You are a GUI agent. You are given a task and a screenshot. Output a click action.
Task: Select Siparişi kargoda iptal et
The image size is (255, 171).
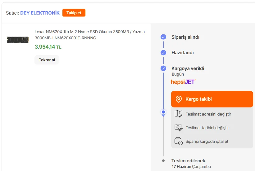pyautogui.click(x=212, y=141)
